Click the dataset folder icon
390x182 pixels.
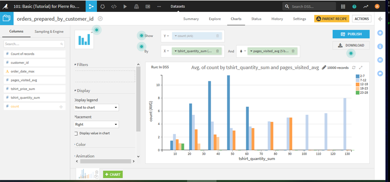point(7,18)
